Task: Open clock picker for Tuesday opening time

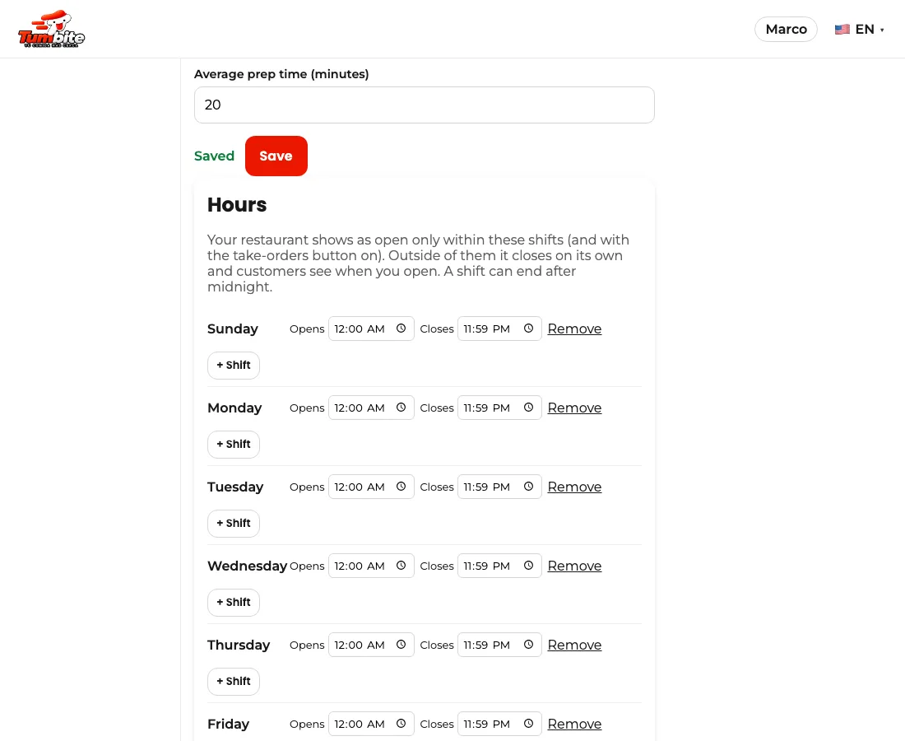Action: click(x=401, y=487)
